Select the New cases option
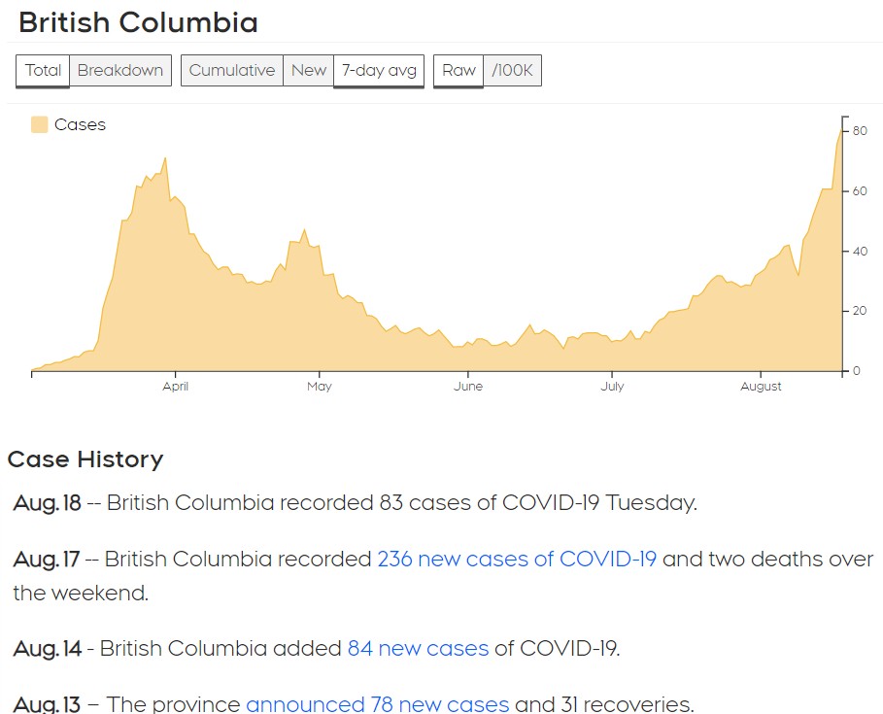 click(x=309, y=70)
